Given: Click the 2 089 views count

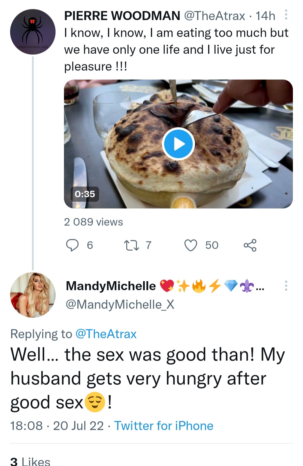Looking at the screenshot, I should tap(93, 222).
